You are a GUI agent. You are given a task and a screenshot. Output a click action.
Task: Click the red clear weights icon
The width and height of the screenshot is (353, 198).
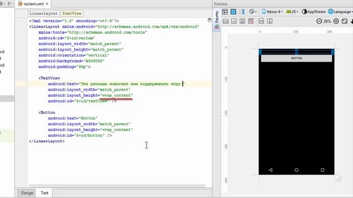click(x=251, y=21)
